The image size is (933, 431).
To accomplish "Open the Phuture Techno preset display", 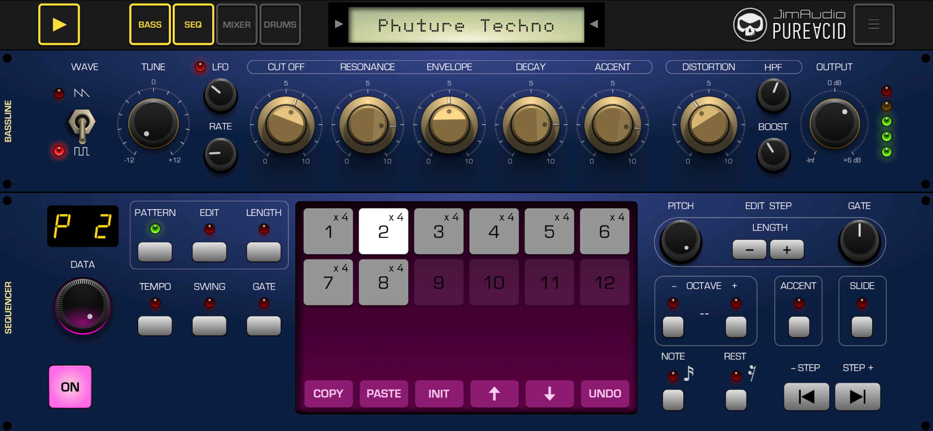I will tap(466, 25).
